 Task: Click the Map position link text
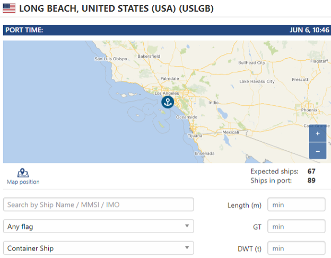pos(23,182)
